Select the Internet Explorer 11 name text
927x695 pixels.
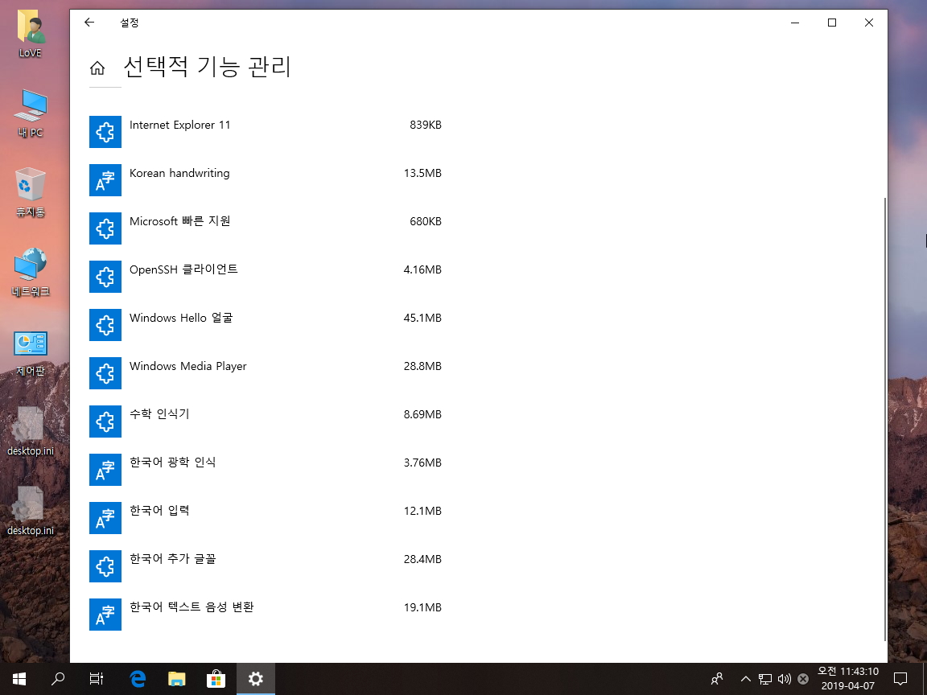coord(179,125)
